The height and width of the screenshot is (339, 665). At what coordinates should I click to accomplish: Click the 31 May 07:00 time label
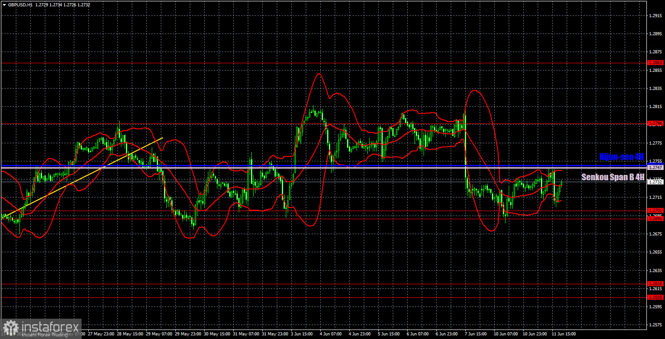click(246, 334)
